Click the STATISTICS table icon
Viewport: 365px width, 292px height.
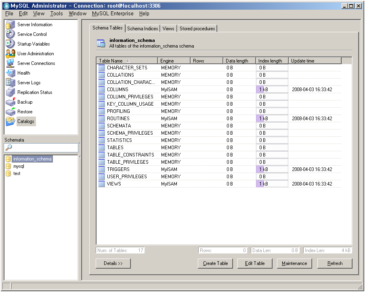click(x=101, y=140)
